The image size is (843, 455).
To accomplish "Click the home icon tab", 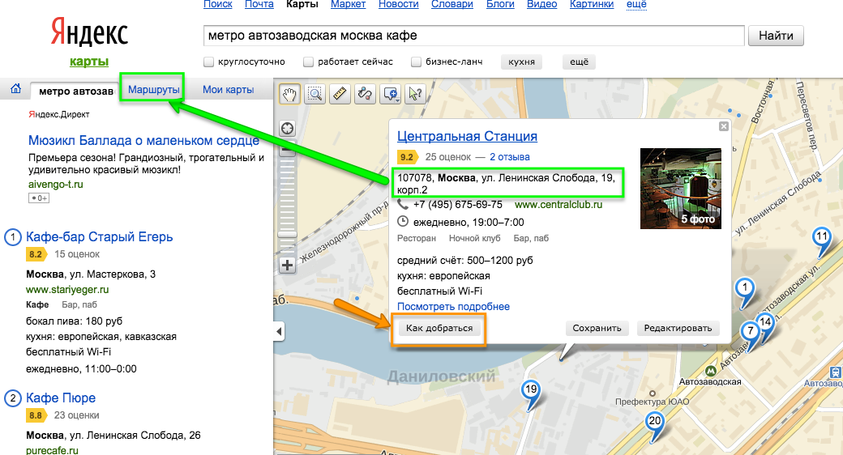I will coord(16,89).
